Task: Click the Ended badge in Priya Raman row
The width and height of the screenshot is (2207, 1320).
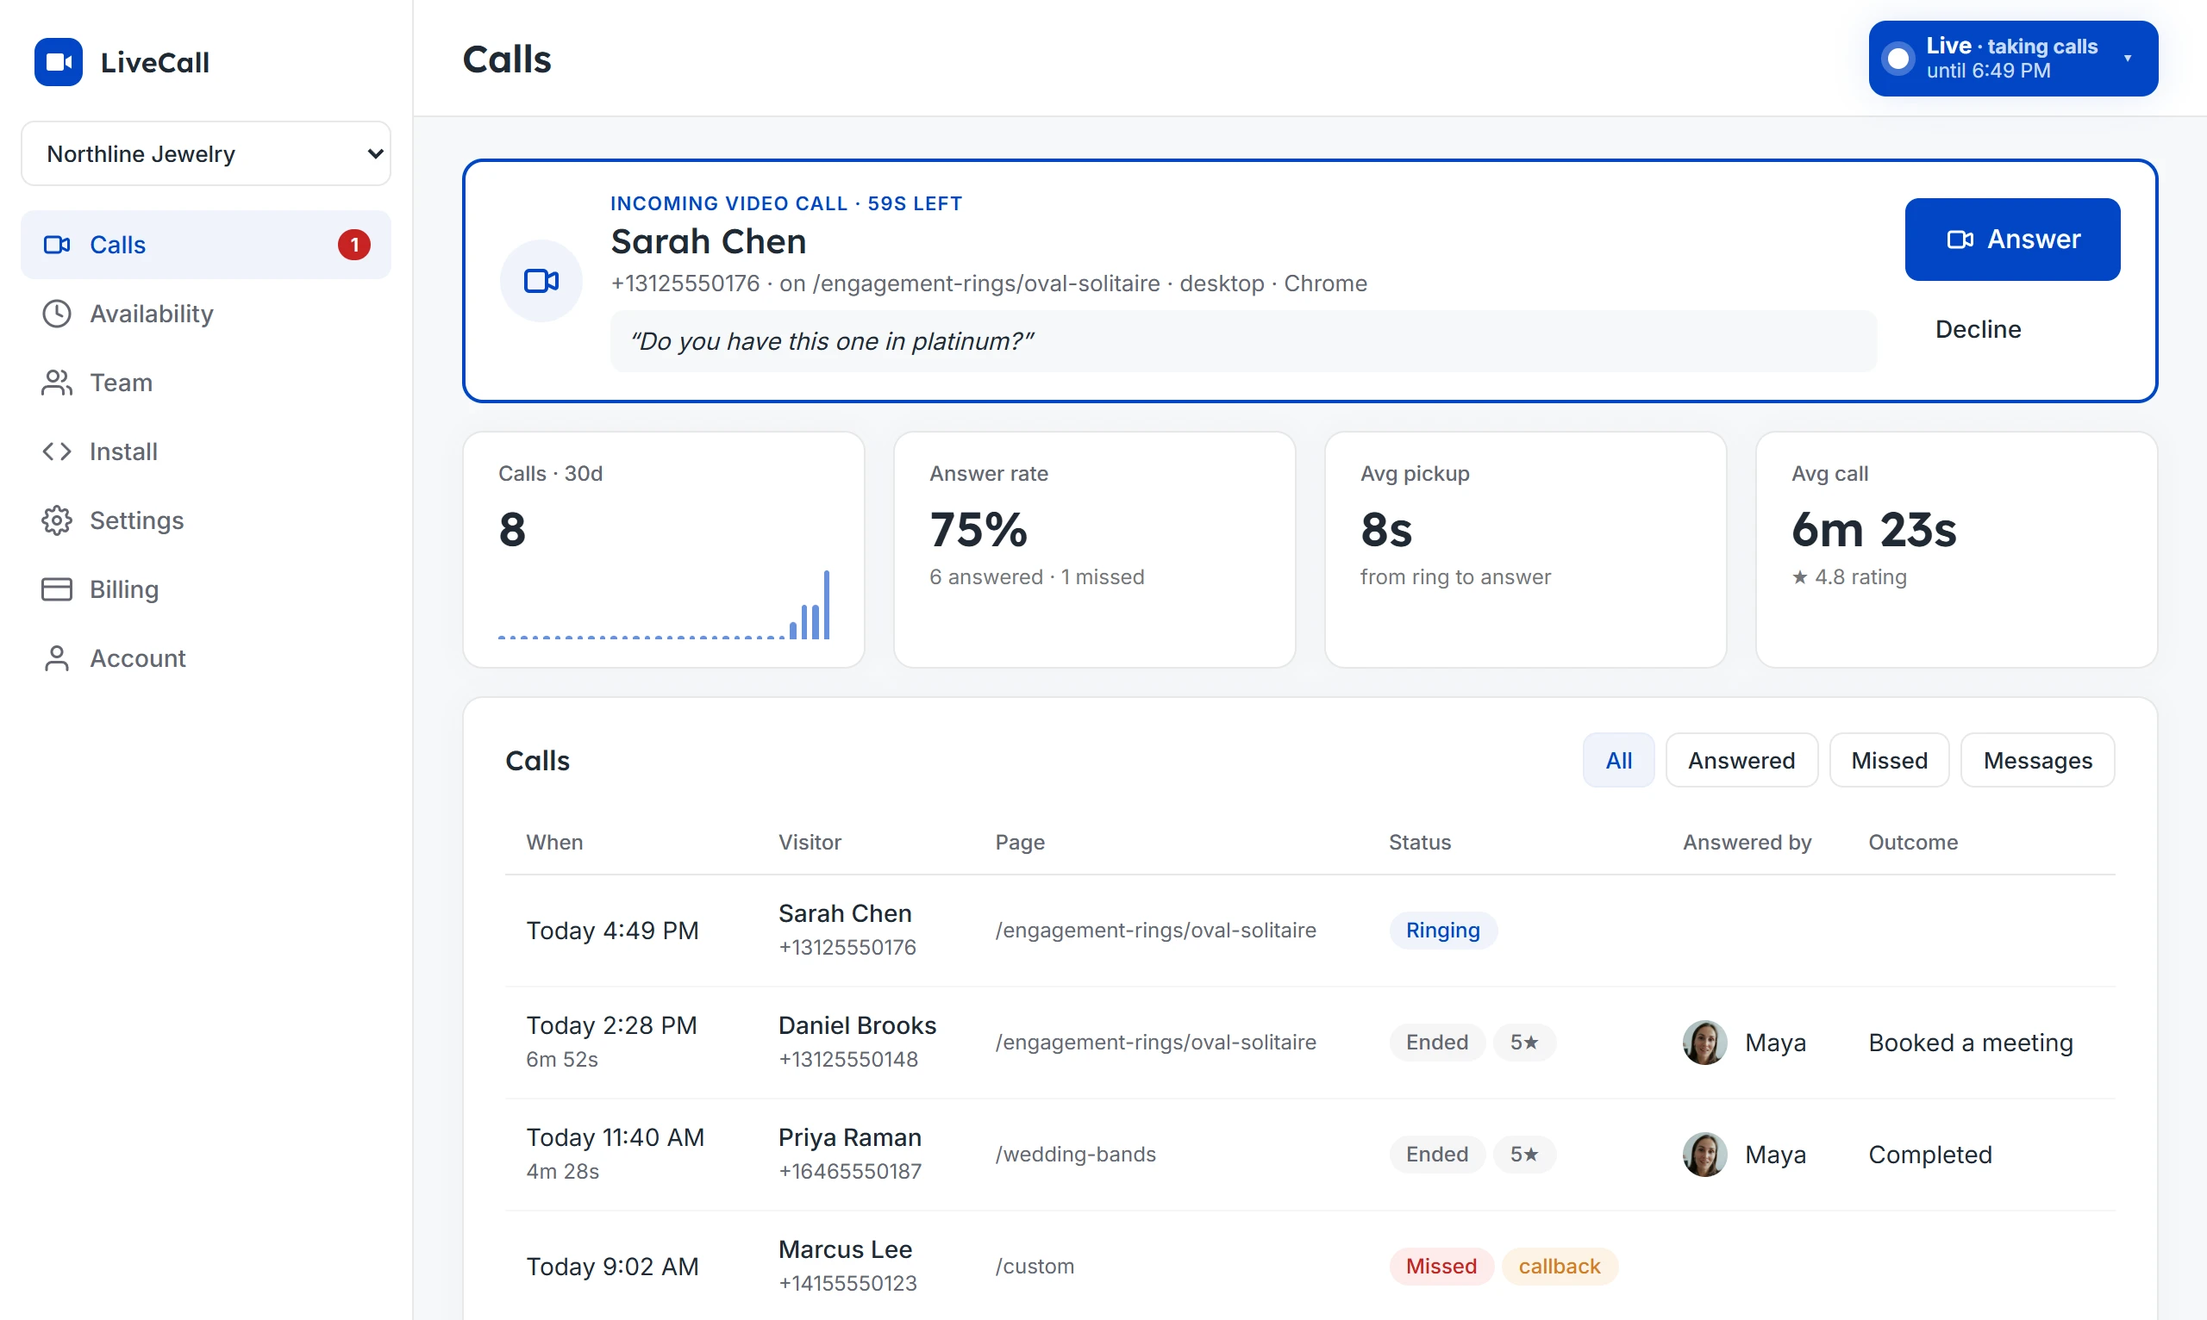Action: 1436,1155
